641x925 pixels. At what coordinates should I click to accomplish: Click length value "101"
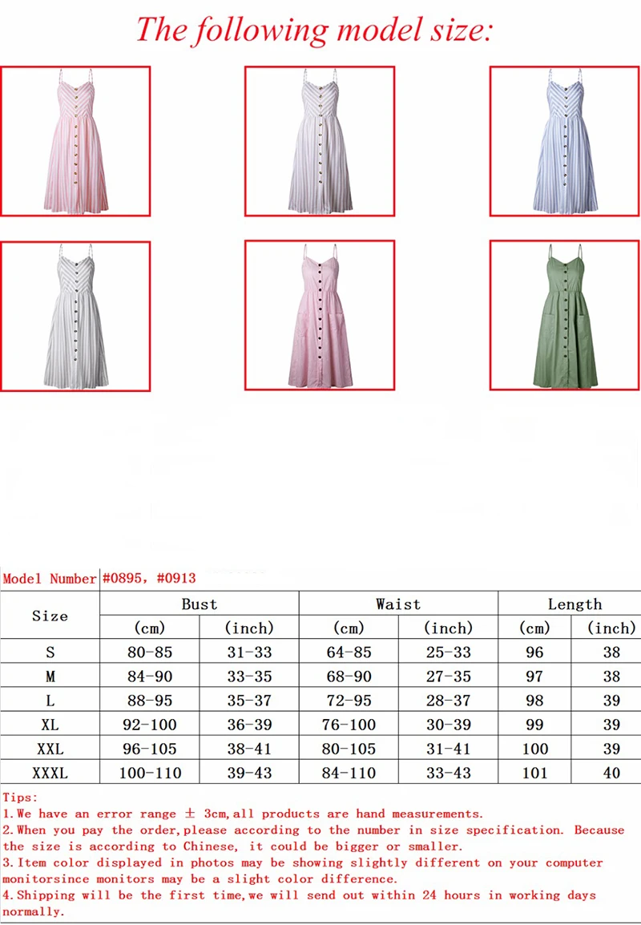[535, 774]
